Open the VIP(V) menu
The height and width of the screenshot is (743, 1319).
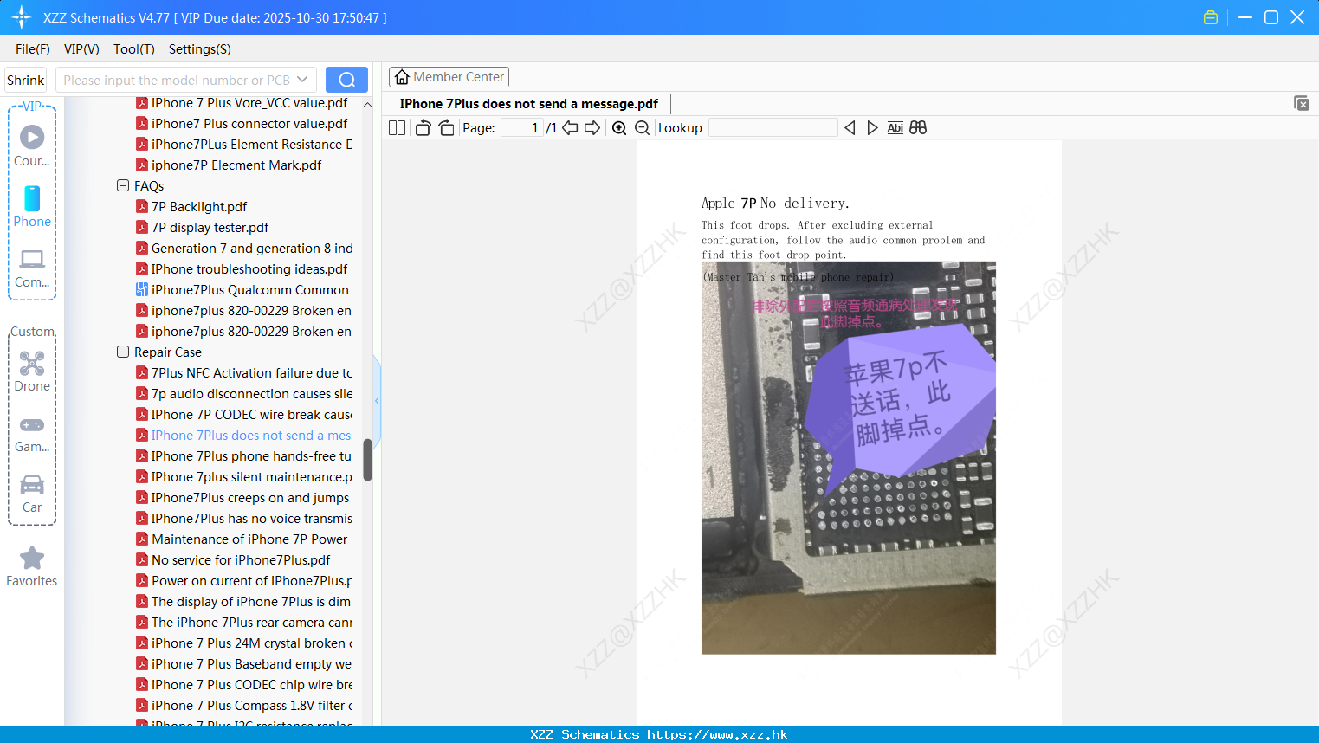pos(81,49)
